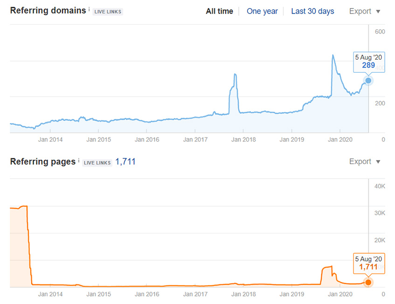Click the 1,711 value in pages tooltip

[368, 267]
